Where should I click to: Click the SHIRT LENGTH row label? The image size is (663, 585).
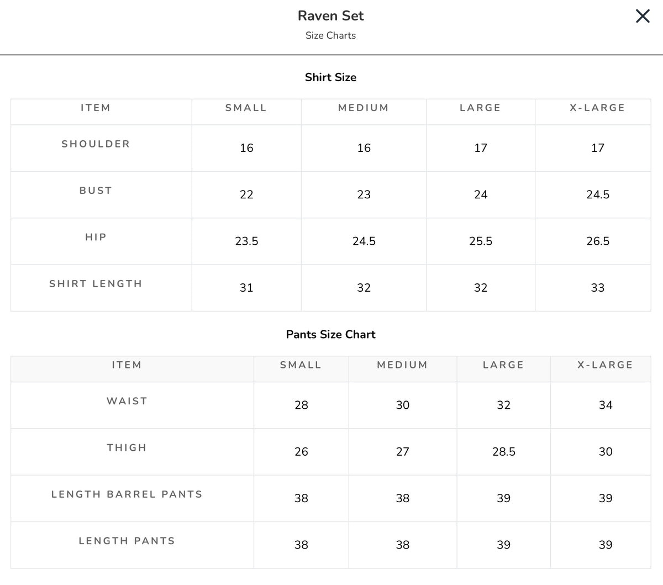96,283
